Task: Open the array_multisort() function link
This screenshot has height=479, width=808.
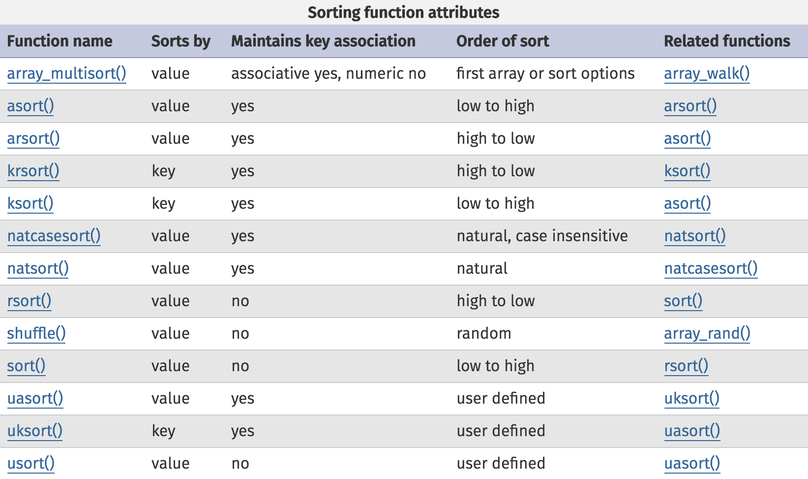Action: click(x=66, y=73)
